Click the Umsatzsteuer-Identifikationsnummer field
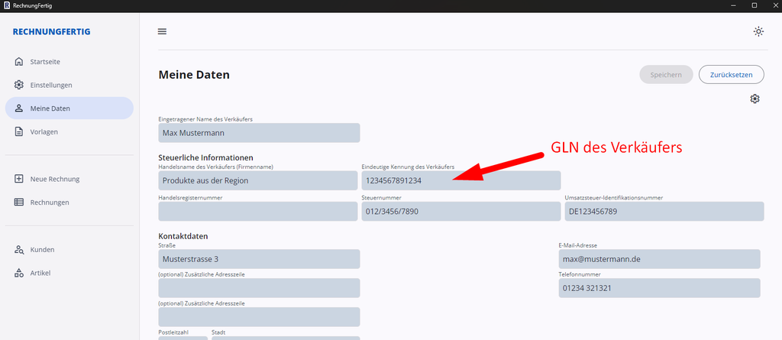Viewport: 782px width, 340px height. point(664,211)
